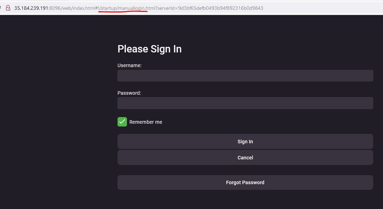Click the "Please Sign In" heading
Image resolution: width=383 pixels, height=209 pixels.
tap(149, 49)
